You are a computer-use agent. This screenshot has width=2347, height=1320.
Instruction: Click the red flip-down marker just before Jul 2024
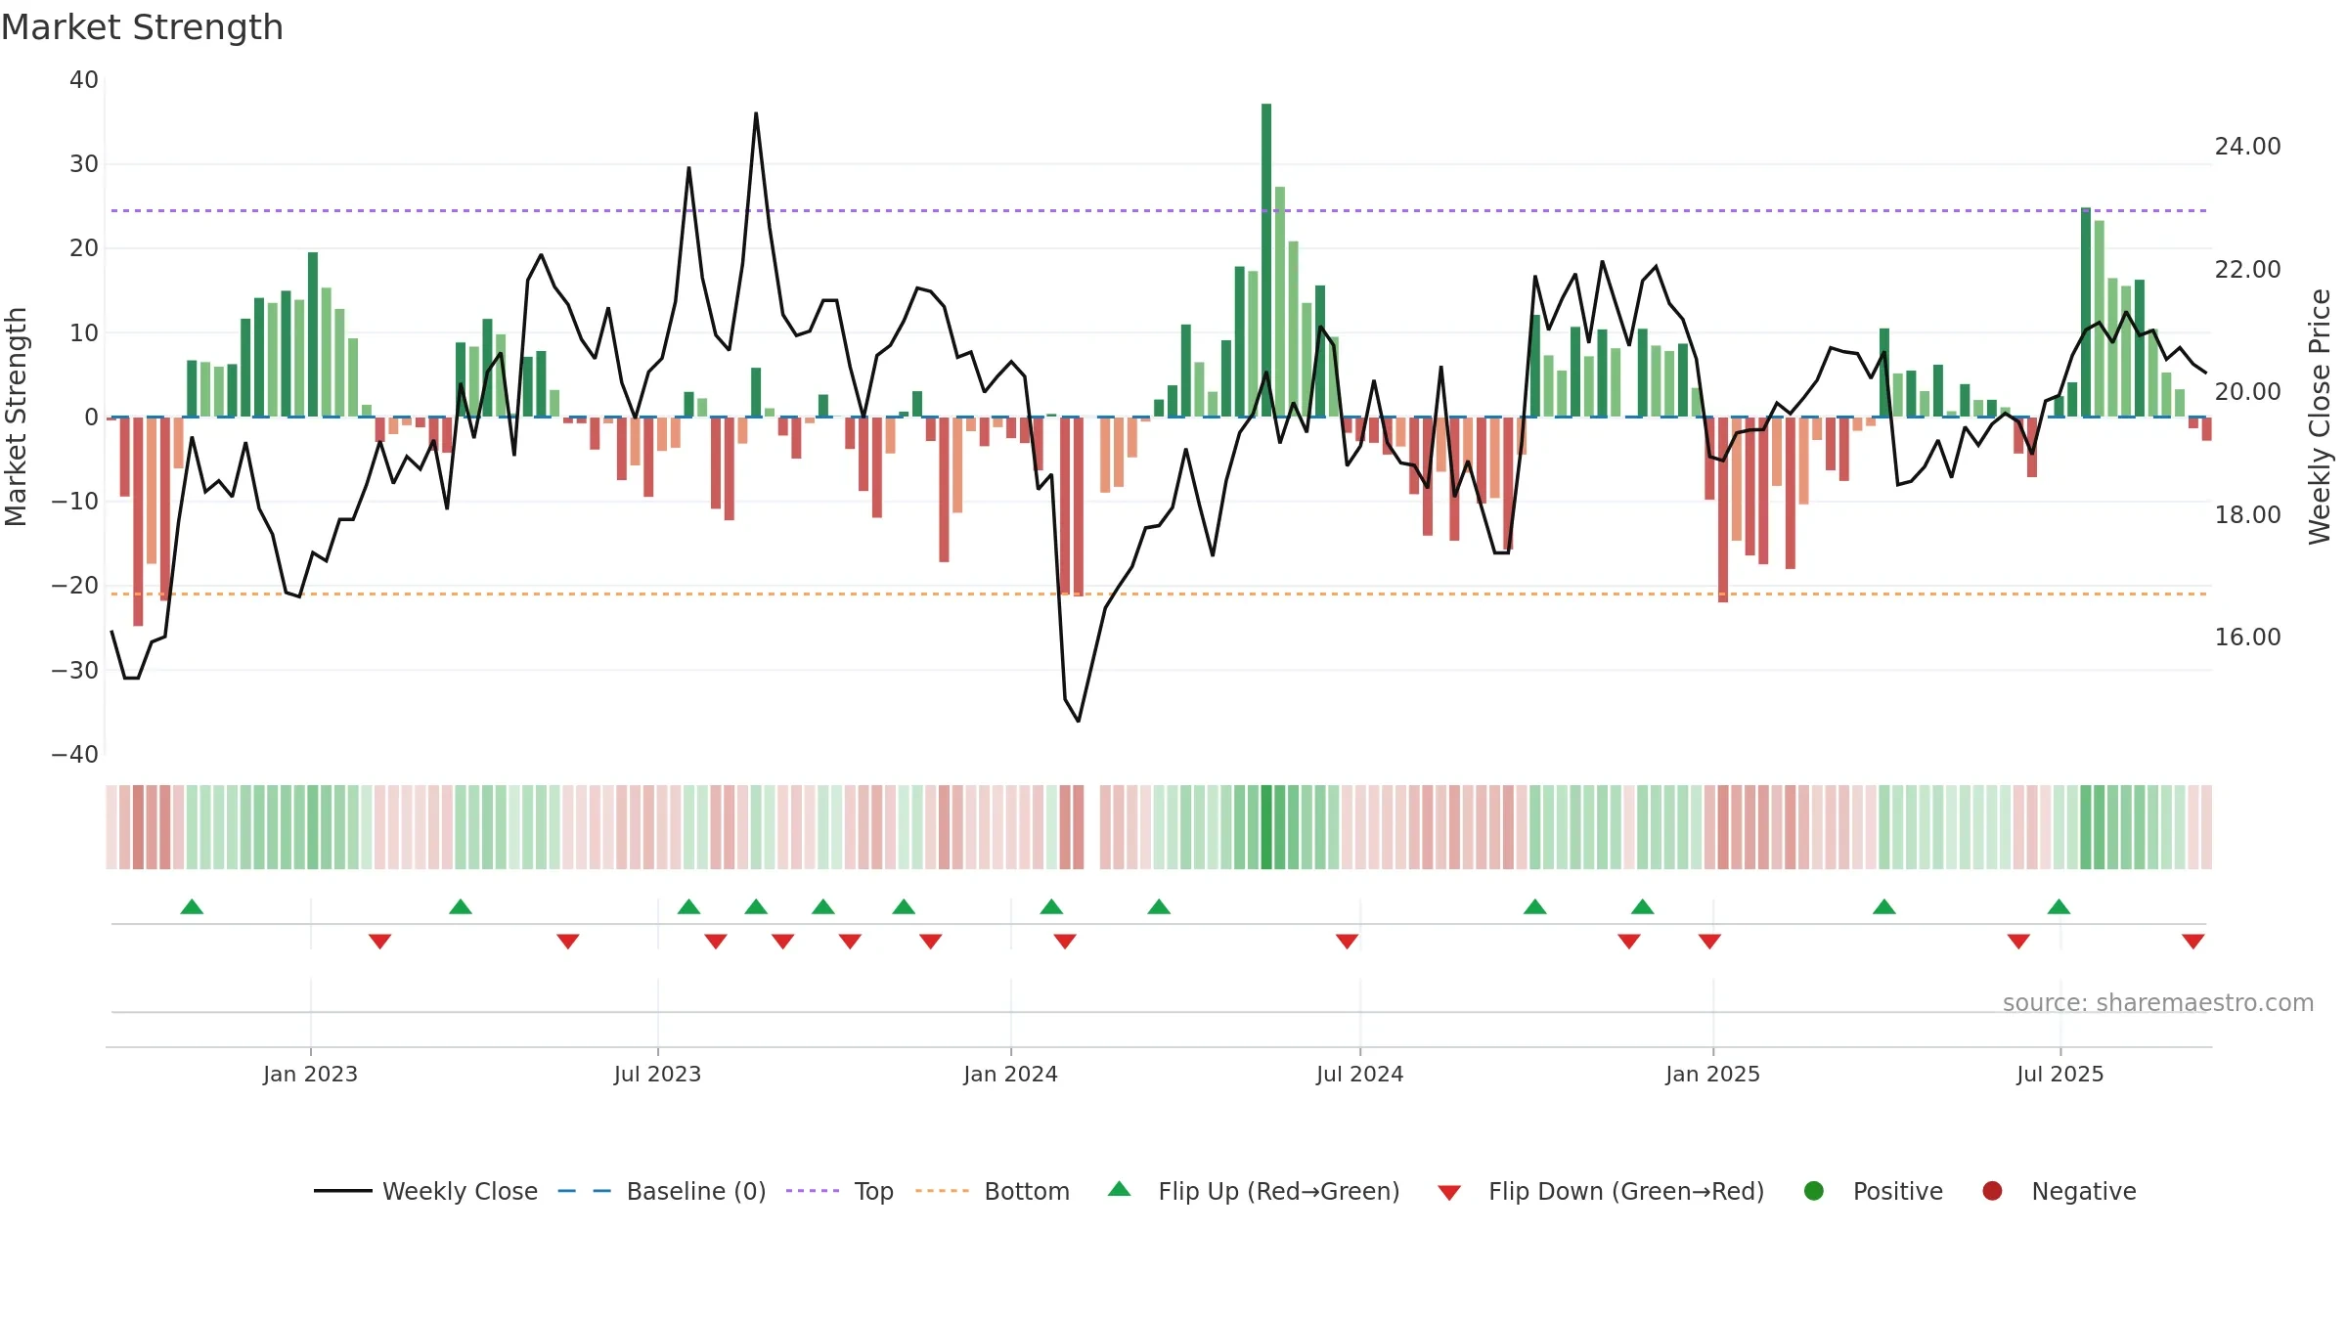click(x=1347, y=941)
